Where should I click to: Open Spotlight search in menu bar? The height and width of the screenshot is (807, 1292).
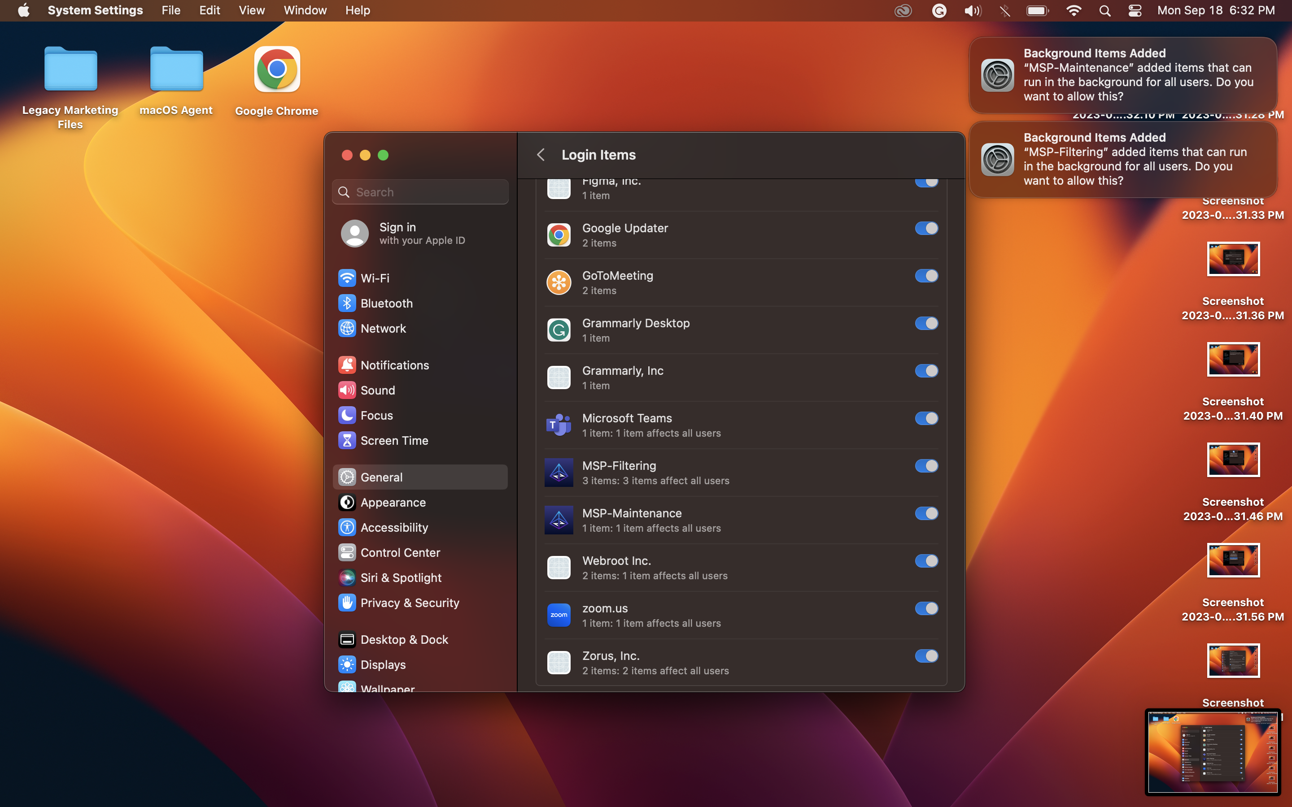pos(1104,10)
